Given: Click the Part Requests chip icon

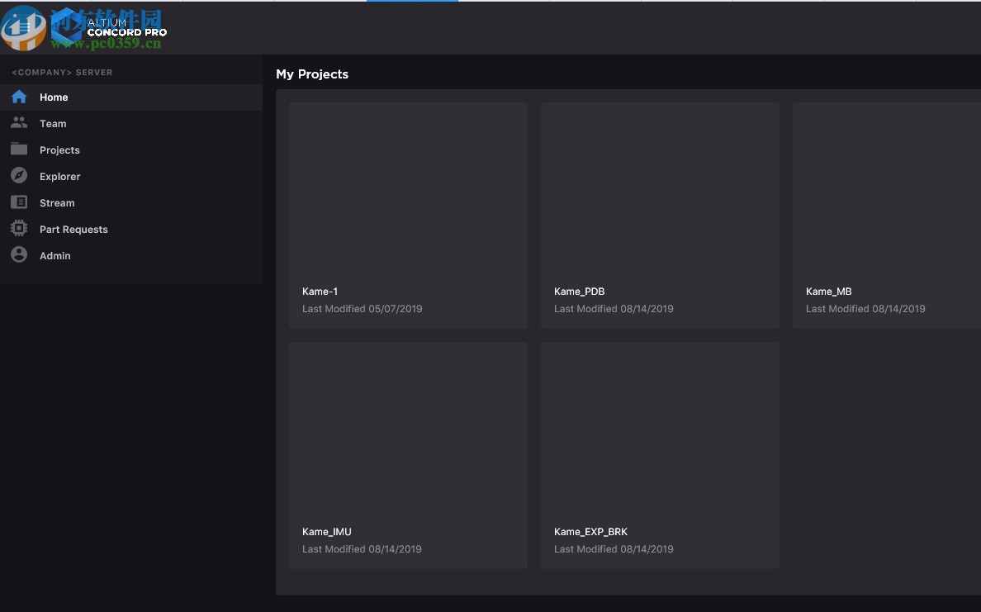Looking at the screenshot, I should tap(19, 229).
